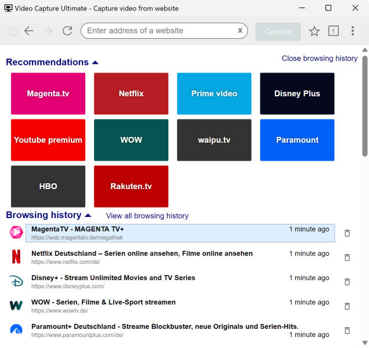This screenshot has height=348, width=369.
Task: Click the vertical scrollbar on the right
Action: [365, 104]
